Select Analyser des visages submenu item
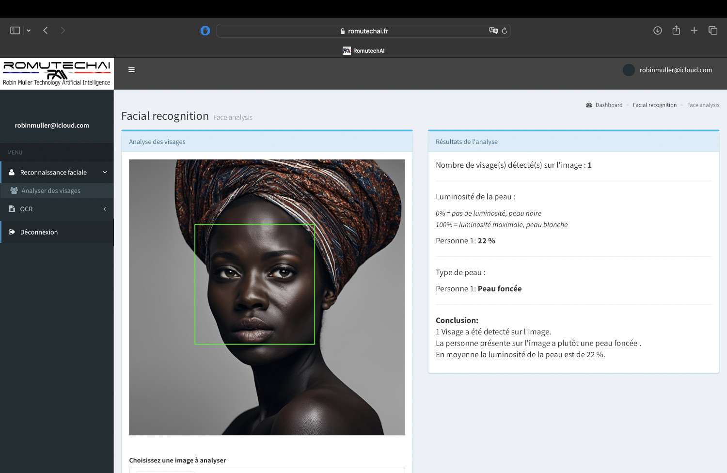Viewport: 727px width, 473px height. (x=51, y=191)
